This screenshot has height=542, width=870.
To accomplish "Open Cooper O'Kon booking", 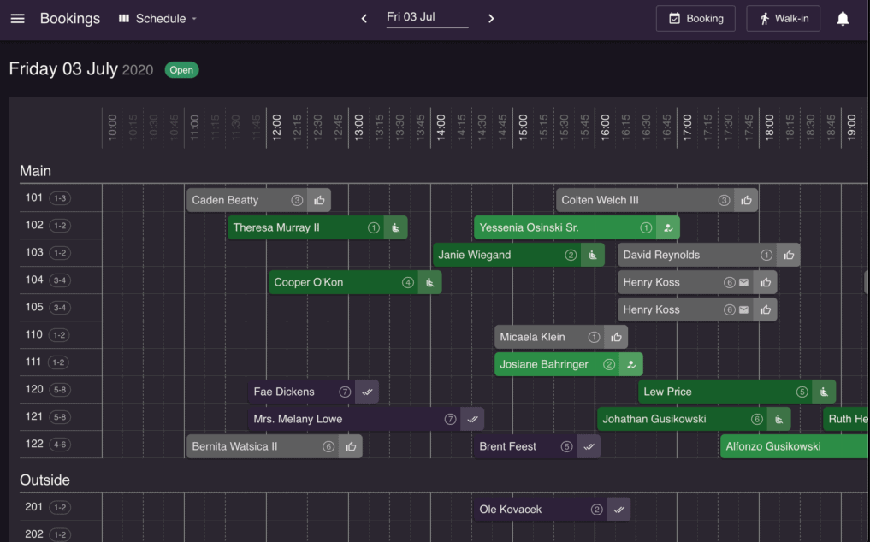I will tap(355, 282).
